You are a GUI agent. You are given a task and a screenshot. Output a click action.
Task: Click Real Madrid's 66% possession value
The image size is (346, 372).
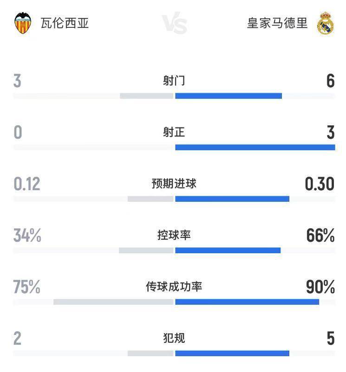click(x=320, y=236)
